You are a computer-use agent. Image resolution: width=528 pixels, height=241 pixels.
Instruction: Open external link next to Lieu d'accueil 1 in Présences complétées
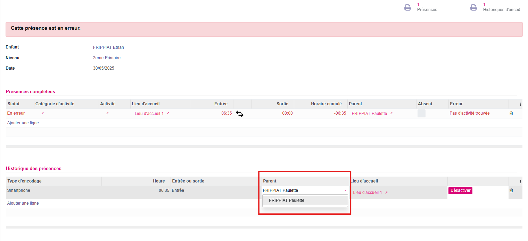coord(168,114)
